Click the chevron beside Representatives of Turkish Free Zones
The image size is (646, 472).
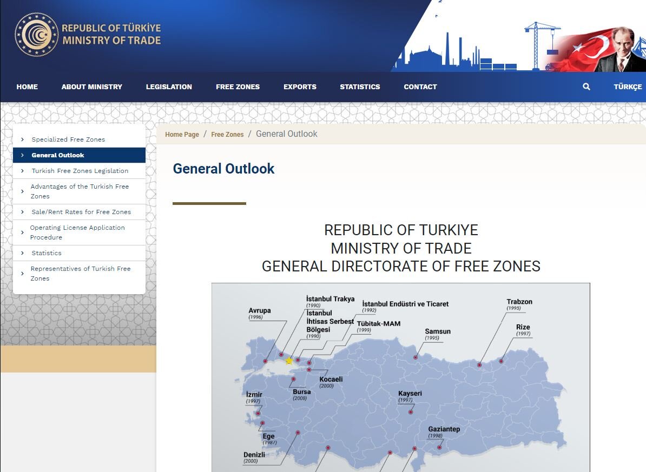(x=22, y=274)
